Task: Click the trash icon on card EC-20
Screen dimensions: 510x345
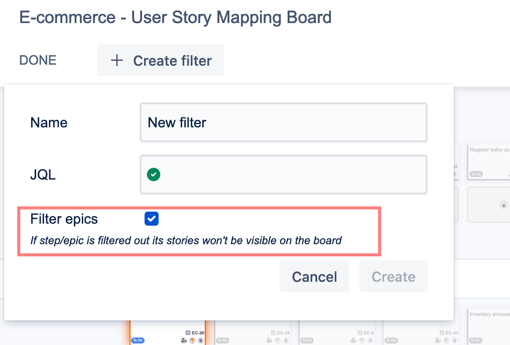Action: 201,340
